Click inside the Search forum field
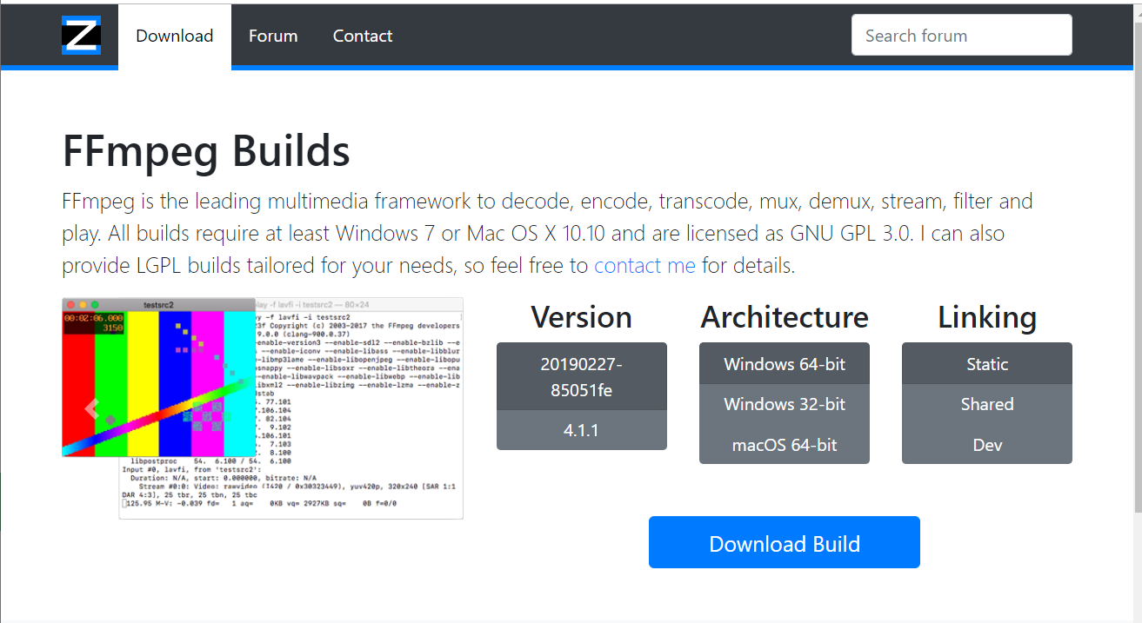 point(961,35)
